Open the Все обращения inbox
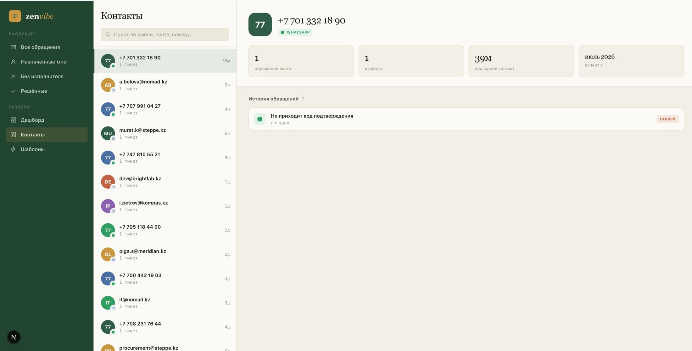Viewport: 692px width, 351px height. [x=47, y=47]
